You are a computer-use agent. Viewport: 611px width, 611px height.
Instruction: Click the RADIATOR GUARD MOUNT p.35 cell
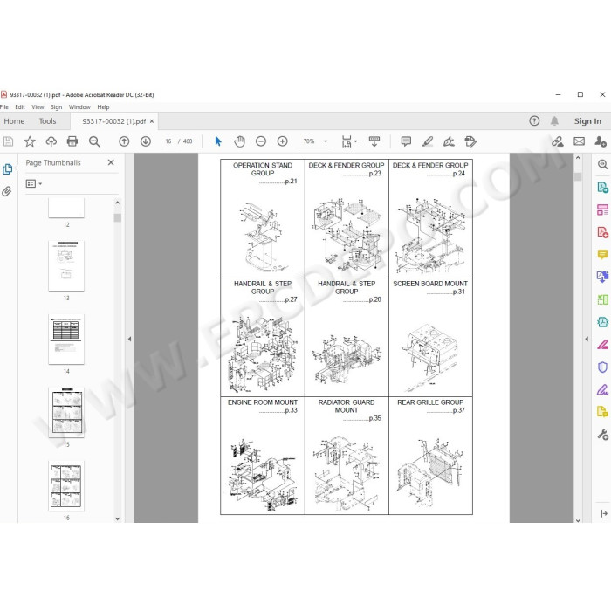point(347,456)
